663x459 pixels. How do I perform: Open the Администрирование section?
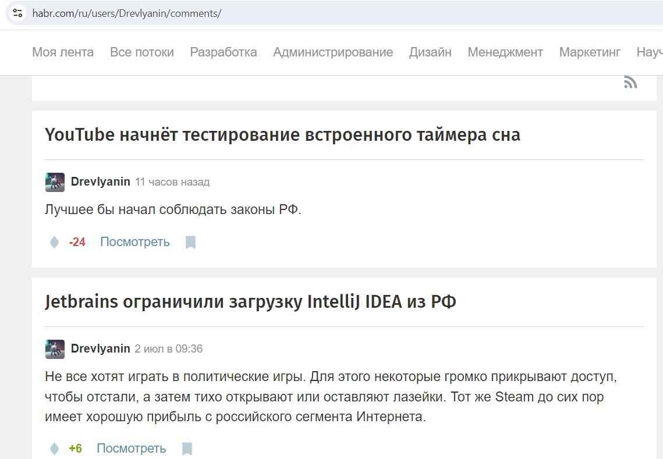coord(333,52)
